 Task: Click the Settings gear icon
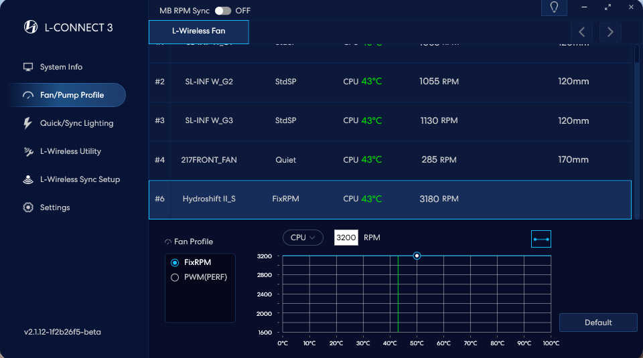pyautogui.click(x=28, y=207)
